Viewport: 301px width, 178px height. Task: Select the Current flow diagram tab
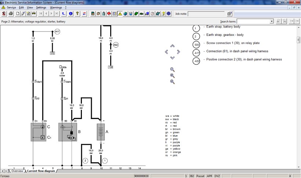41,171
